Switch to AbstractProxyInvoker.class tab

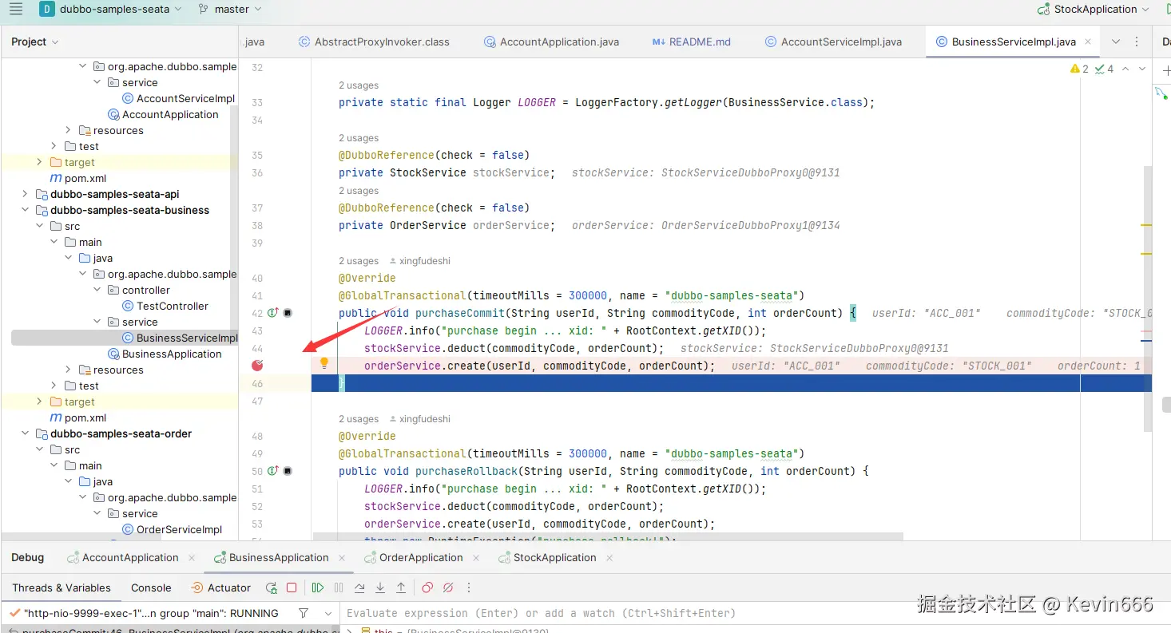tap(374, 42)
